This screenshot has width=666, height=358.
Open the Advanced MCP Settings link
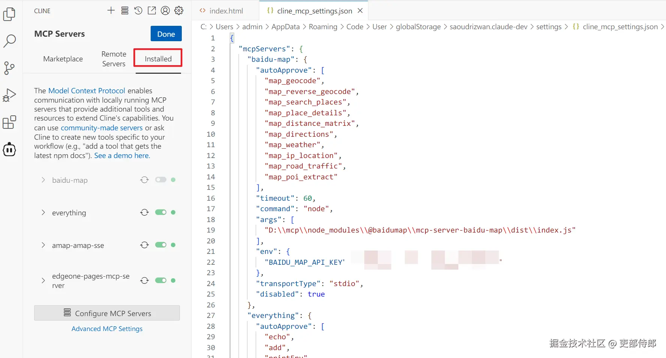tap(107, 329)
